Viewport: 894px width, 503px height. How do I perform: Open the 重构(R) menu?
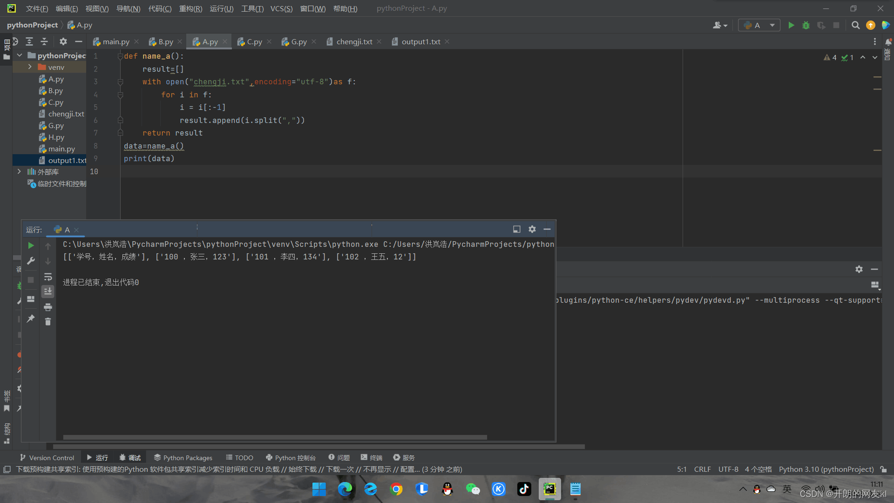pos(190,8)
